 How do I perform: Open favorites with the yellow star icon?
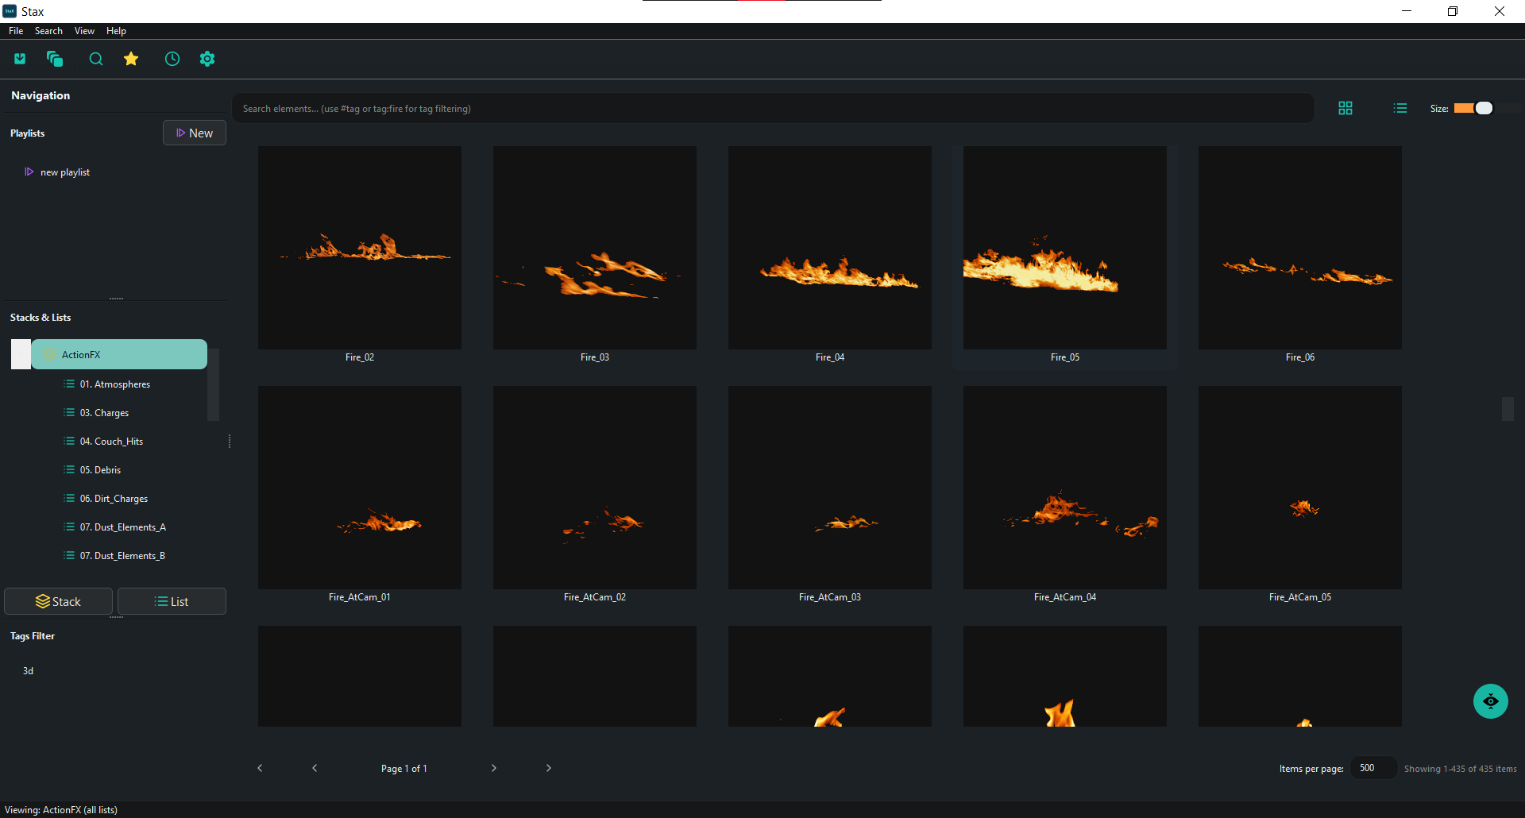point(131,59)
